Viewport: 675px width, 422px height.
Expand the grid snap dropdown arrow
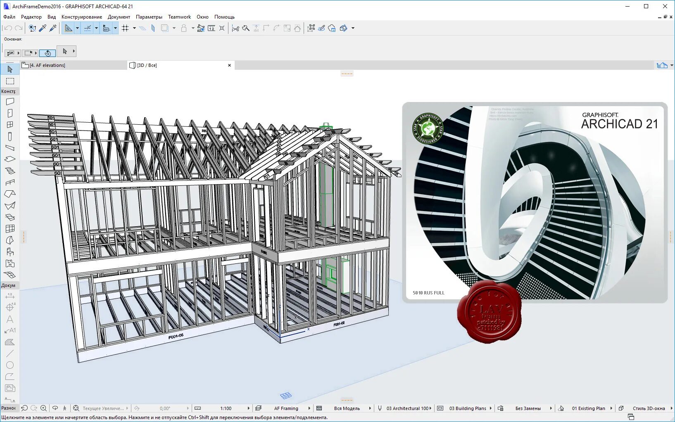click(x=134, y=28)
